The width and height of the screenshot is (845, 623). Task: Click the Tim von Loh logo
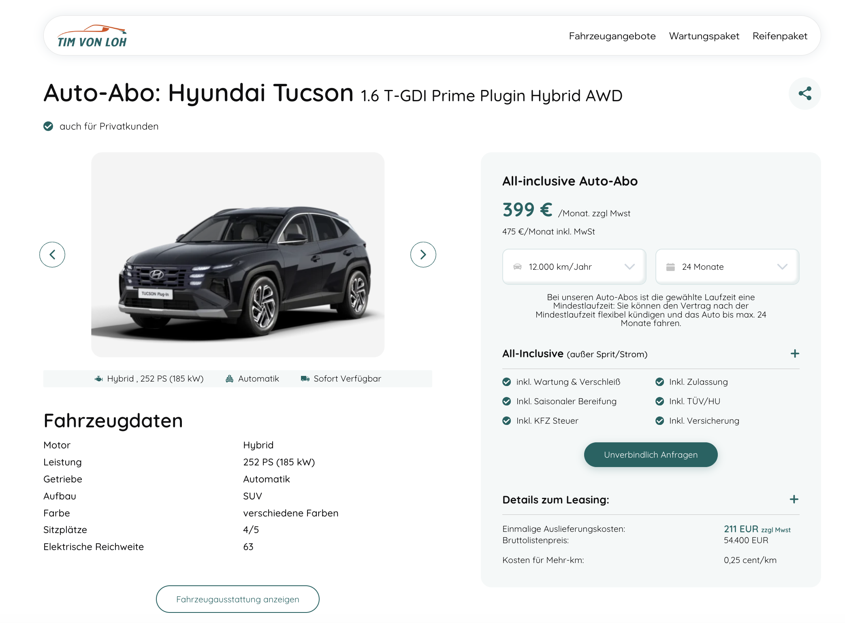coord(92,36)
